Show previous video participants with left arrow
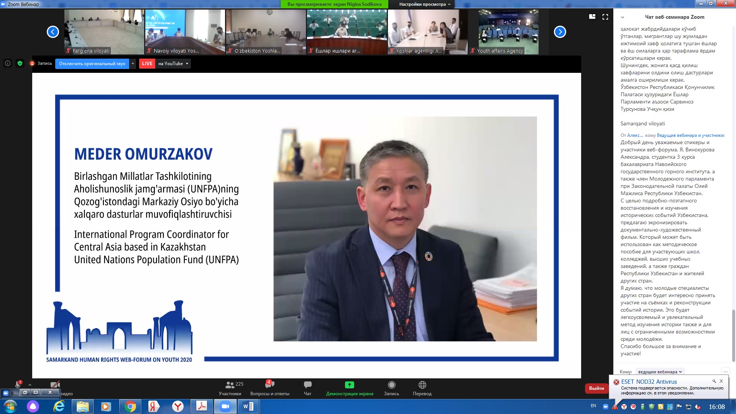Viewport: 736px width, 414px height. (53, 32)
